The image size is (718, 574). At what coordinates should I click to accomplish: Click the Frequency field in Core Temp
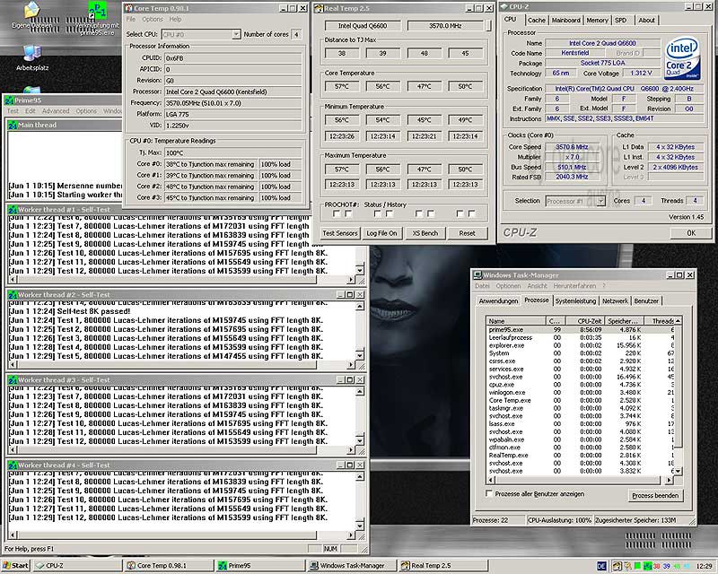click(x=232, y=103)
